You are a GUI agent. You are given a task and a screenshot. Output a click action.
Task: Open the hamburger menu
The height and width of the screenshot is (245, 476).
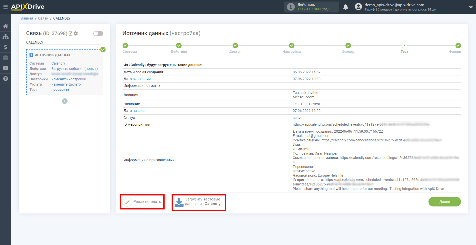[x=5, y=7]
